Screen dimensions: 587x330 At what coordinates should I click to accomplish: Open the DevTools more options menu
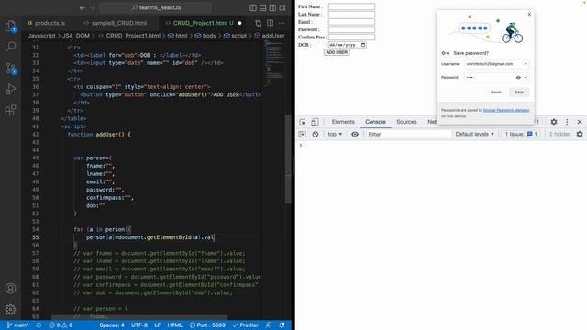pos(567,122)
